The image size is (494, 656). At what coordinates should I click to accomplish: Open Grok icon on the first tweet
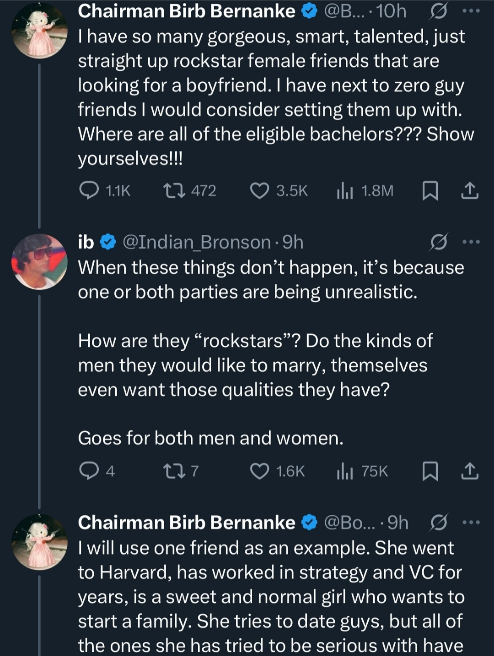438,11
